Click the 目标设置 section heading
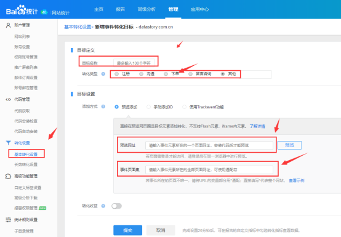This screenshot has width=341, height=237. tap(86, 94)
